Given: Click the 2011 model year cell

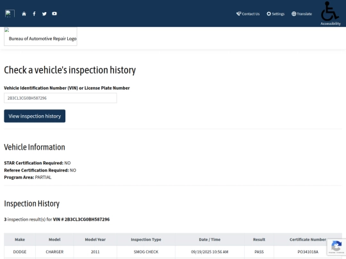Looking at the screenshot, I should point(95,252).
